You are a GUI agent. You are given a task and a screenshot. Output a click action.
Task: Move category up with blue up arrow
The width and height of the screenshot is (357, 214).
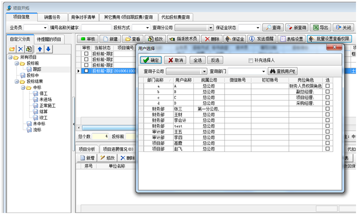40,49
